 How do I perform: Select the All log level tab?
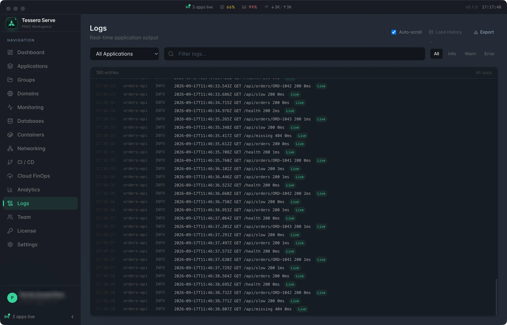coord(436,54)
